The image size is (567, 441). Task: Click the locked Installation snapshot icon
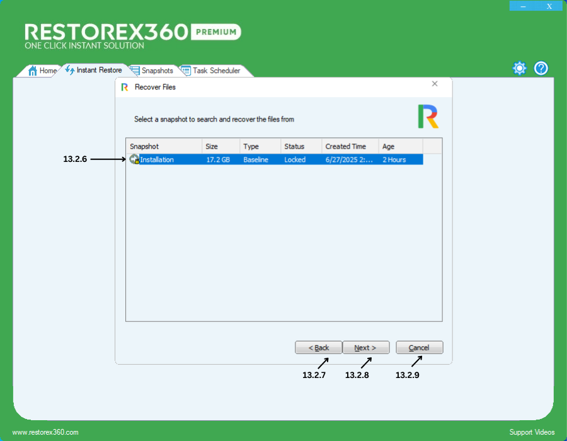[x=134, y=160]
